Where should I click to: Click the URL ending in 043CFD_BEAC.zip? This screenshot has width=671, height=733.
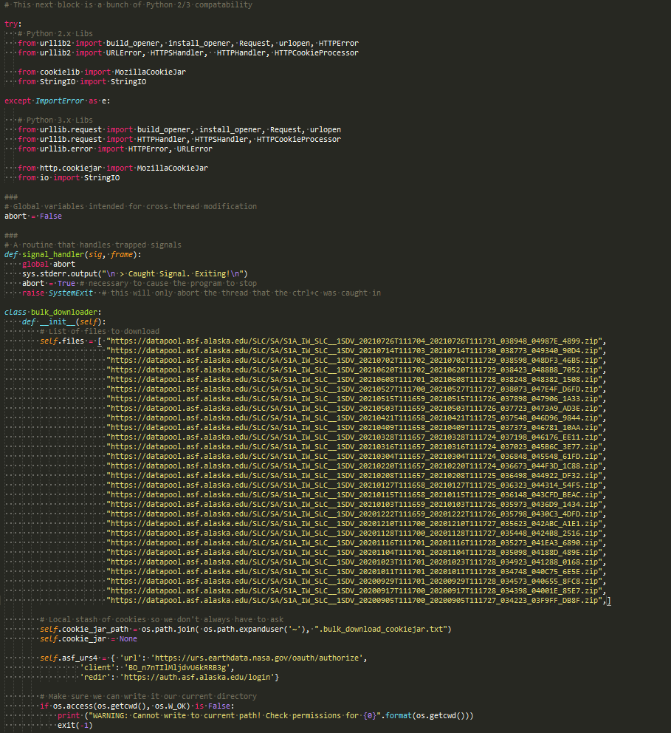[354, 495]
